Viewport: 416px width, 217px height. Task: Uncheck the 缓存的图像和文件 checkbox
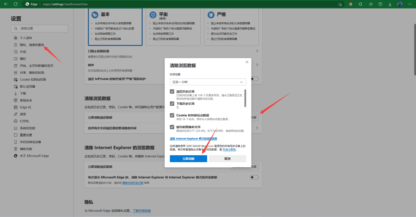(172, 127)
